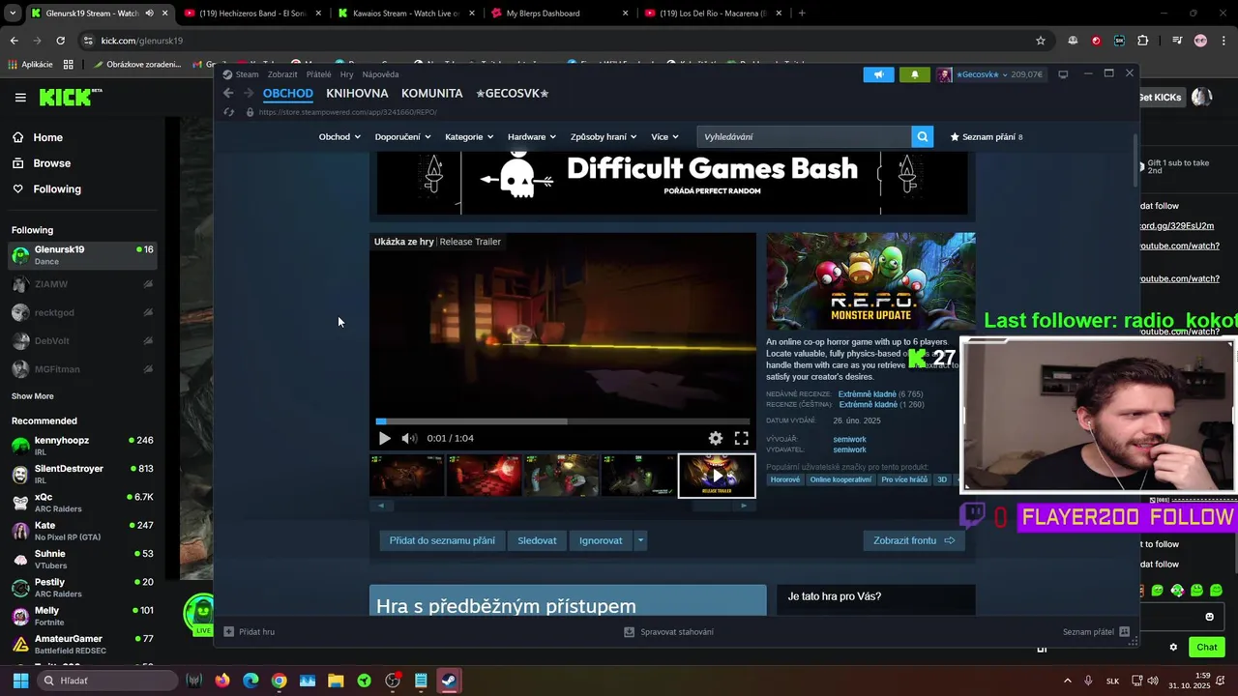Expand Ignorovat options arrow
Image resolution: width=1238 pixels, height=696 pixels.
tap(640, 540)
